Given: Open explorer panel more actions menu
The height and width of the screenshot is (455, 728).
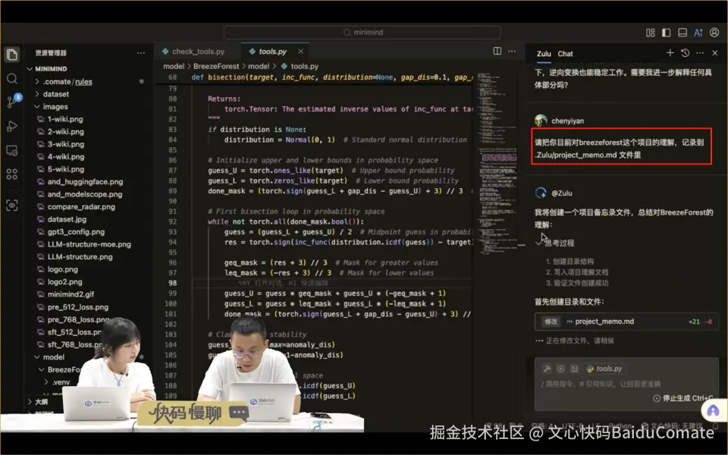Looking at the screenshot, I should pos(141,53).
